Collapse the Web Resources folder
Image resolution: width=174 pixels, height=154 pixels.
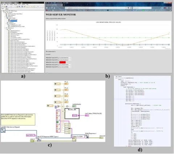coord(6,24)
